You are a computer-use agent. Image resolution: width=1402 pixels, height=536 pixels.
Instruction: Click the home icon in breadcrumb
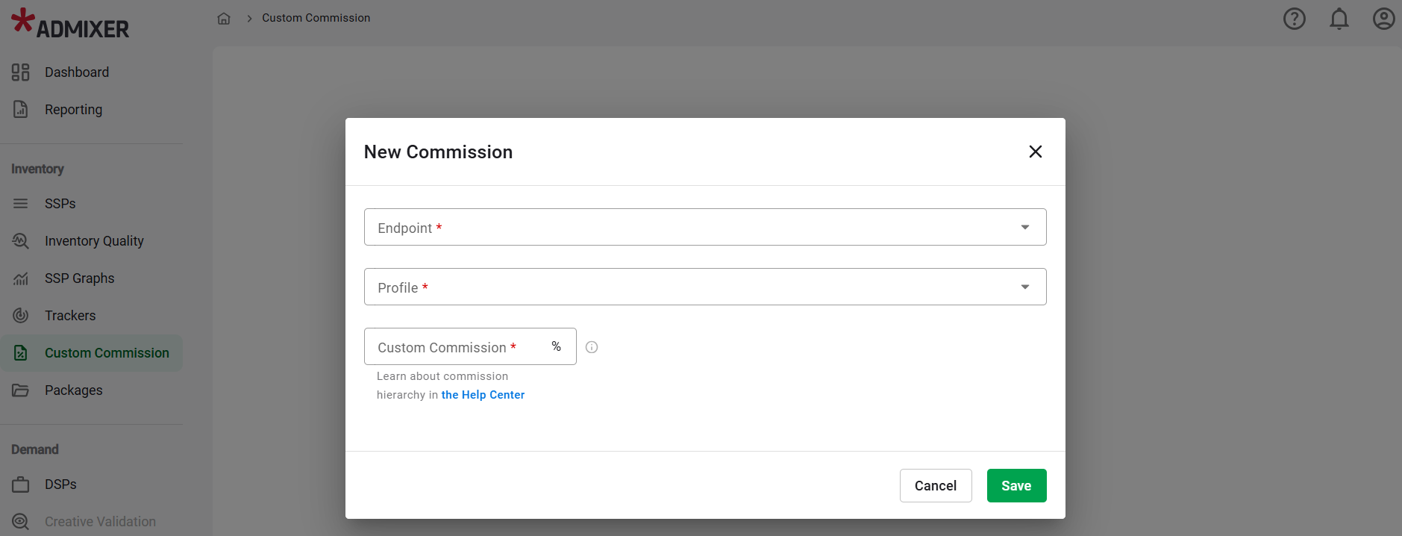[223, 19]
